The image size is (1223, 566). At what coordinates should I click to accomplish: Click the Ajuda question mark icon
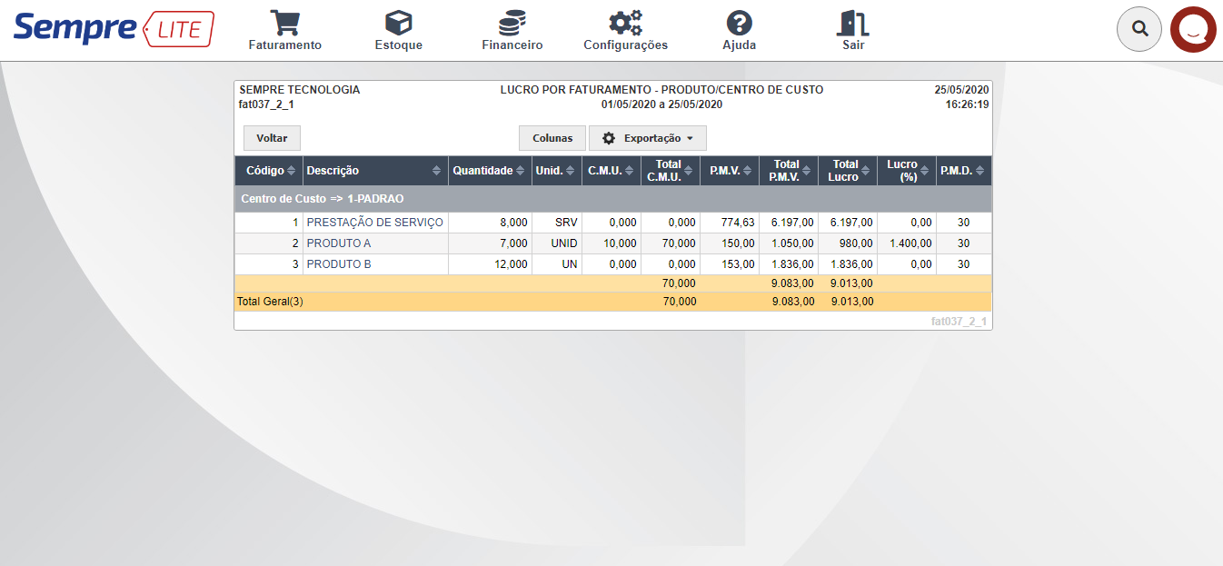point(739,24)
